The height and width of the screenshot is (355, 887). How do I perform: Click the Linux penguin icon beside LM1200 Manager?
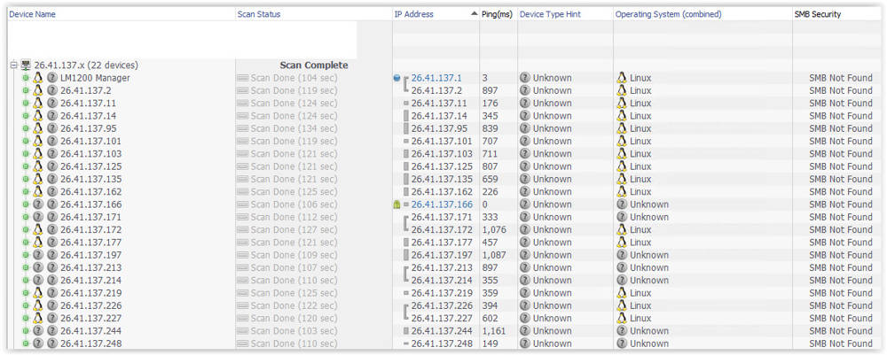[x=38, y=78]
